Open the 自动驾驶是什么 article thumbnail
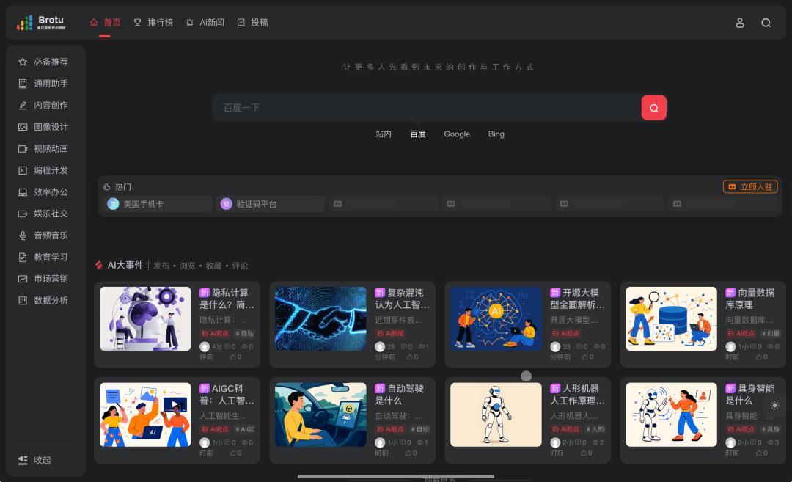The image size is (792, 482). 320,415
